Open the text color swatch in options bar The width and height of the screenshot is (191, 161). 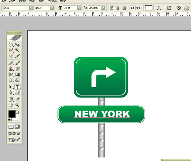(148, 8)
